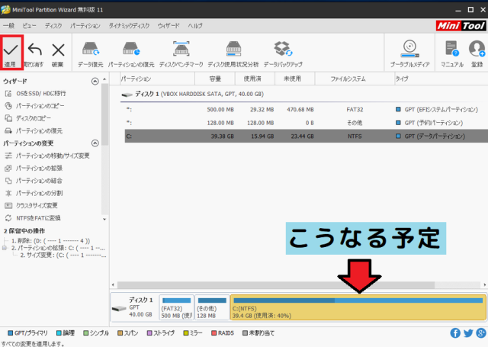The image size is (488, 347).
Task: Open the ビュー menu
Action: (29, 25)
